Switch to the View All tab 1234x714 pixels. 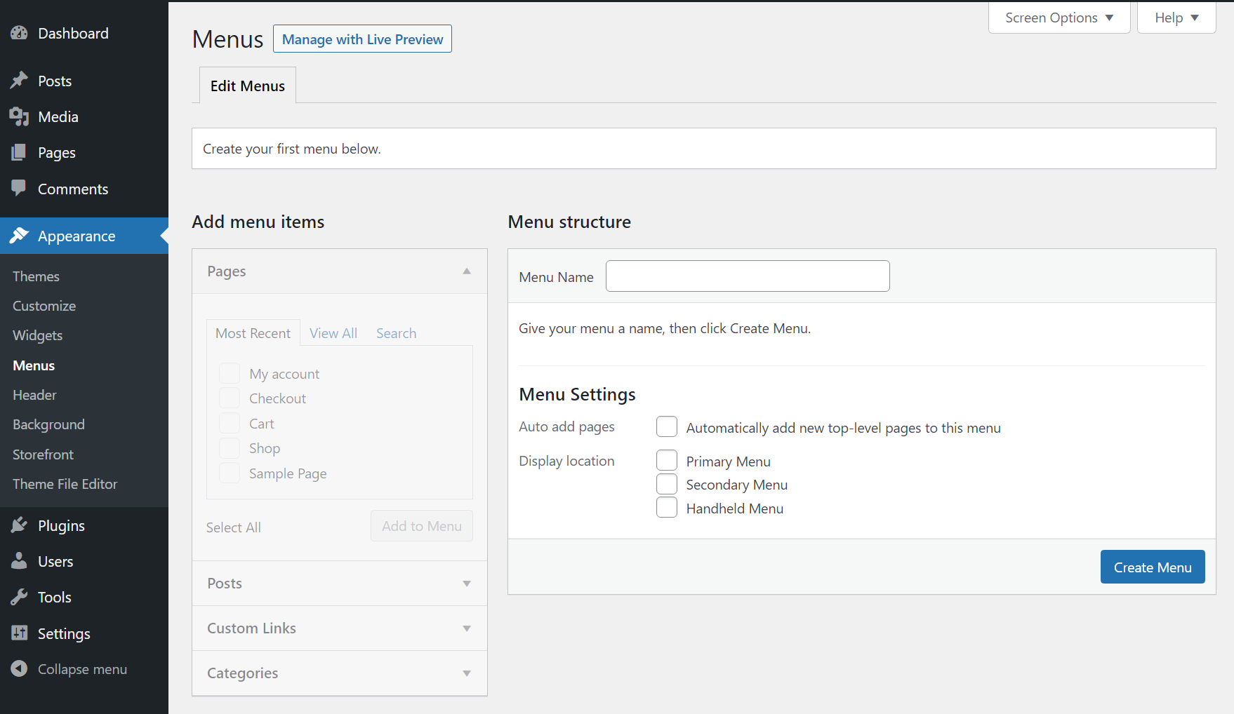coord(333,332)
